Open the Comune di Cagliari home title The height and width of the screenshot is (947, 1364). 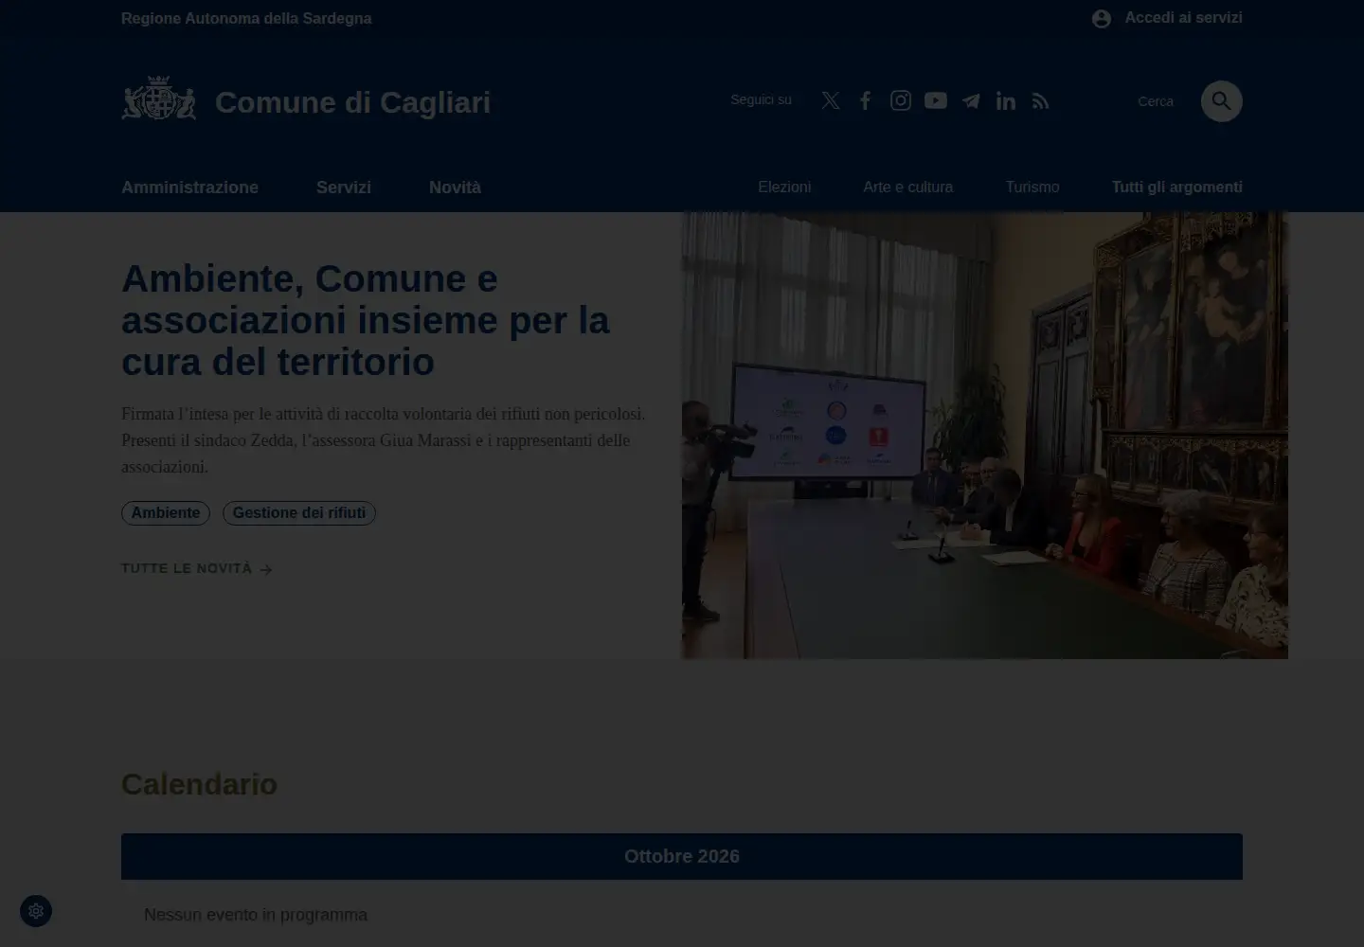click(x=352, y=102)
